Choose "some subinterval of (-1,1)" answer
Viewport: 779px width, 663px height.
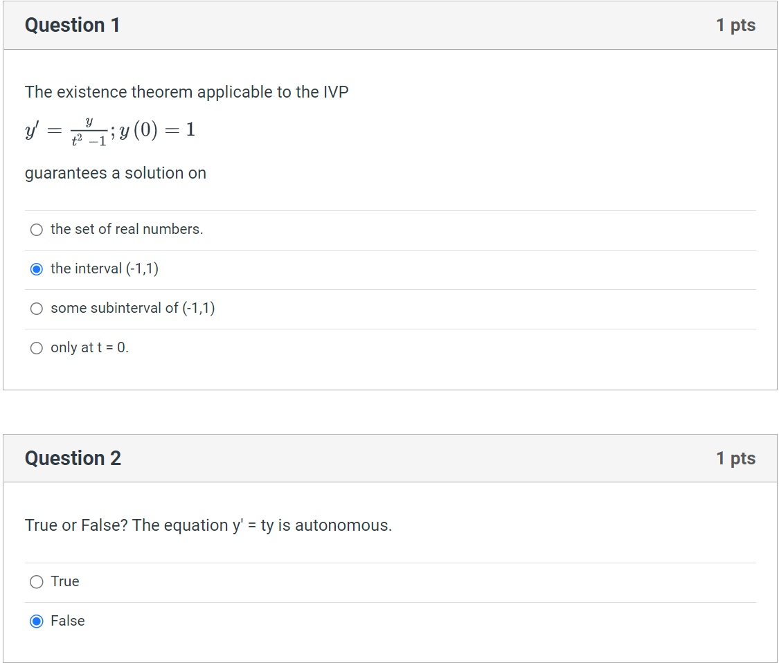(36, 309)
